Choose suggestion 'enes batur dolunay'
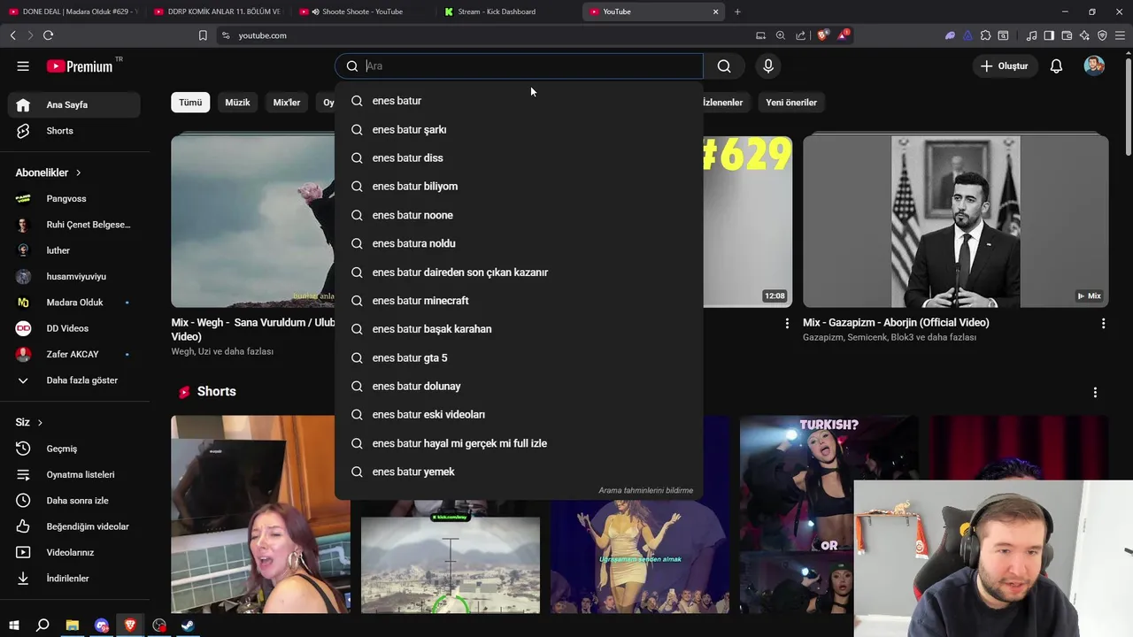Screen dimensions: 1133x637 tap(519, 386)
